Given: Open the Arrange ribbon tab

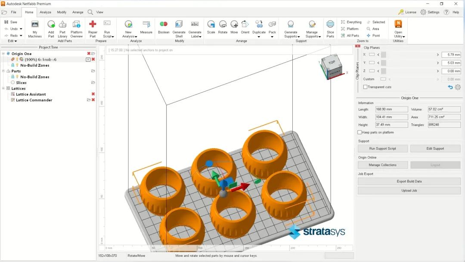Looking at the screenshot, I should coord(78,12).
